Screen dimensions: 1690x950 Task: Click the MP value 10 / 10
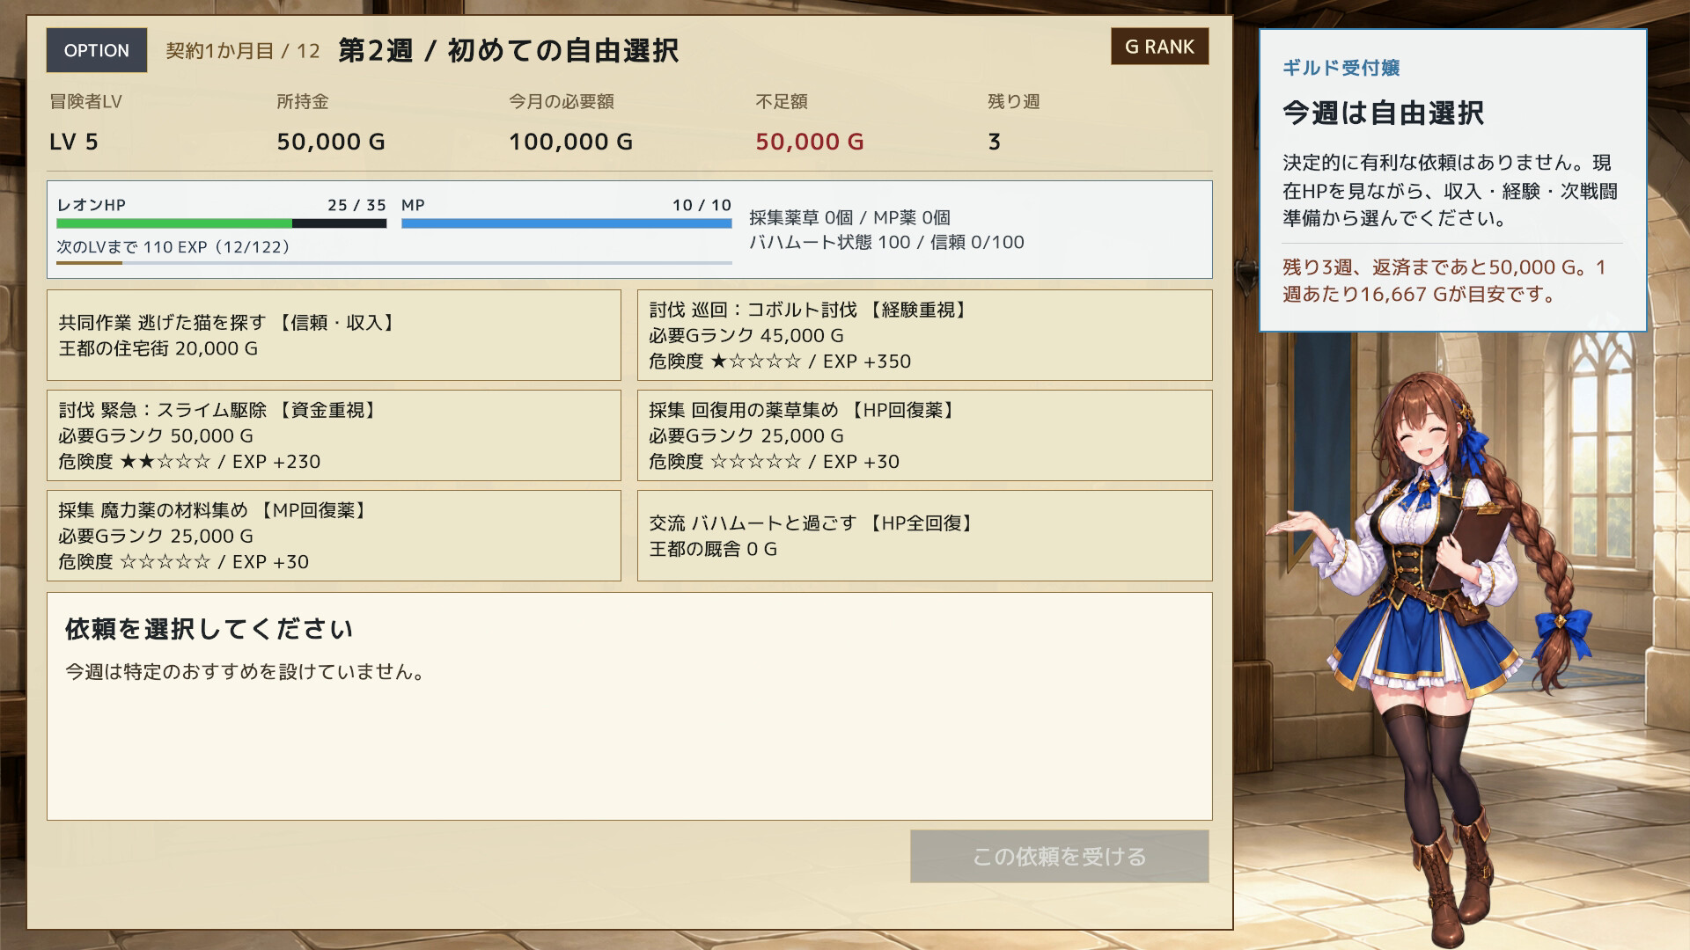[702, 205]
